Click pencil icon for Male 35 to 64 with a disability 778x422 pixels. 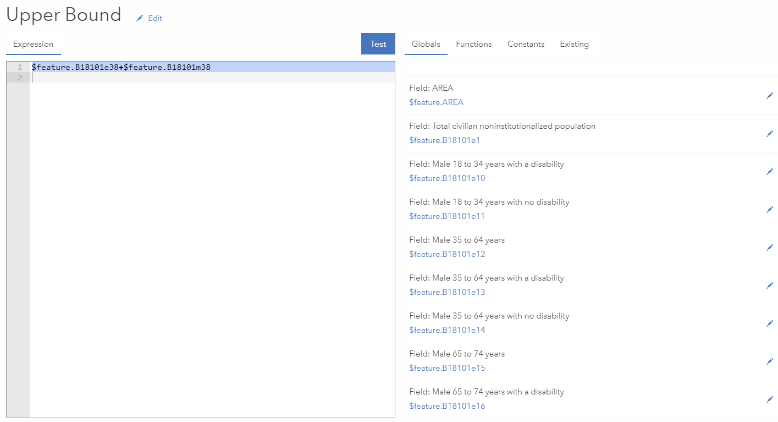770,286
